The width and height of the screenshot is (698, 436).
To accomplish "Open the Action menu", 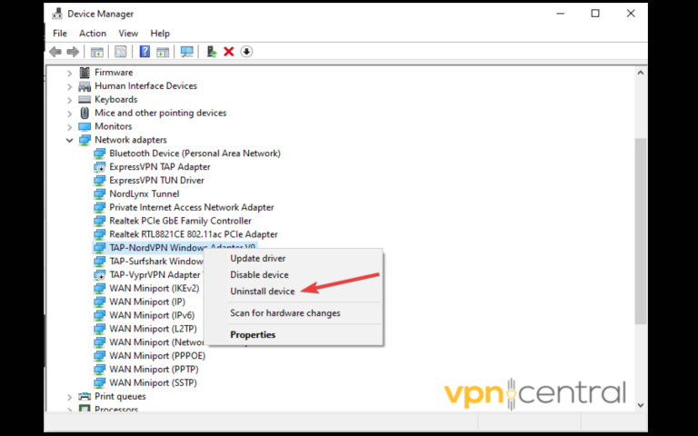I will pyautogui.click(x=92, y=34).
